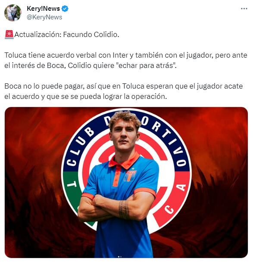The height and width of the screenshot is (267, 253).
Task: Select the second image carousel dot
Action: pyautogui.click(x=121, y=256)
